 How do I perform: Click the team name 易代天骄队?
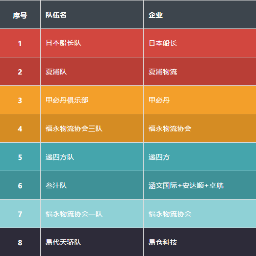point(63,242)
